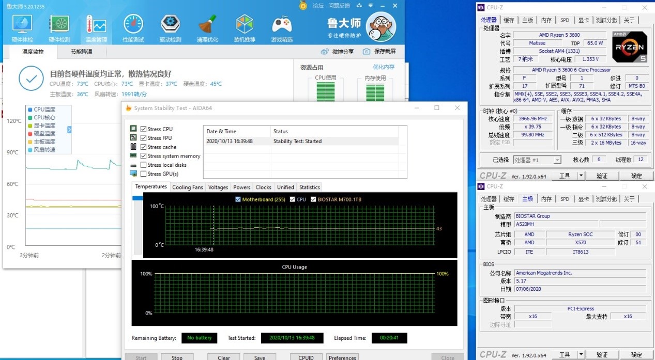Toggle 硬盘温度 red legend swatch
This screenshot has width=655, height=360.
[x=30, y=134]
